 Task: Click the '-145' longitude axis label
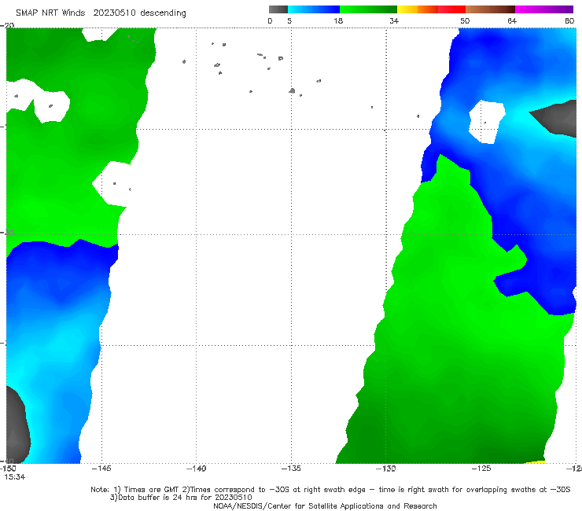[x=101, y=469]
